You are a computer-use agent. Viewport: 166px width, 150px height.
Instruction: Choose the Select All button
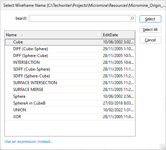tap(150, 30)
